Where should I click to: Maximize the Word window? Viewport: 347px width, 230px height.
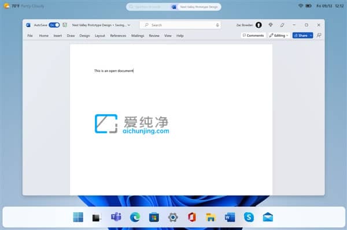[307, 25]
